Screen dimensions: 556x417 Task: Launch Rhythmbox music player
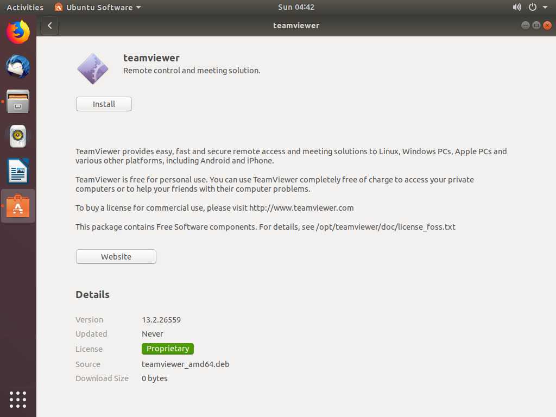click(x=18, y=136)
